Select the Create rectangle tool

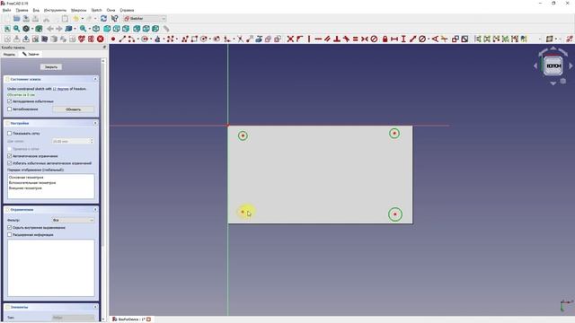click(x=194, y=39)
